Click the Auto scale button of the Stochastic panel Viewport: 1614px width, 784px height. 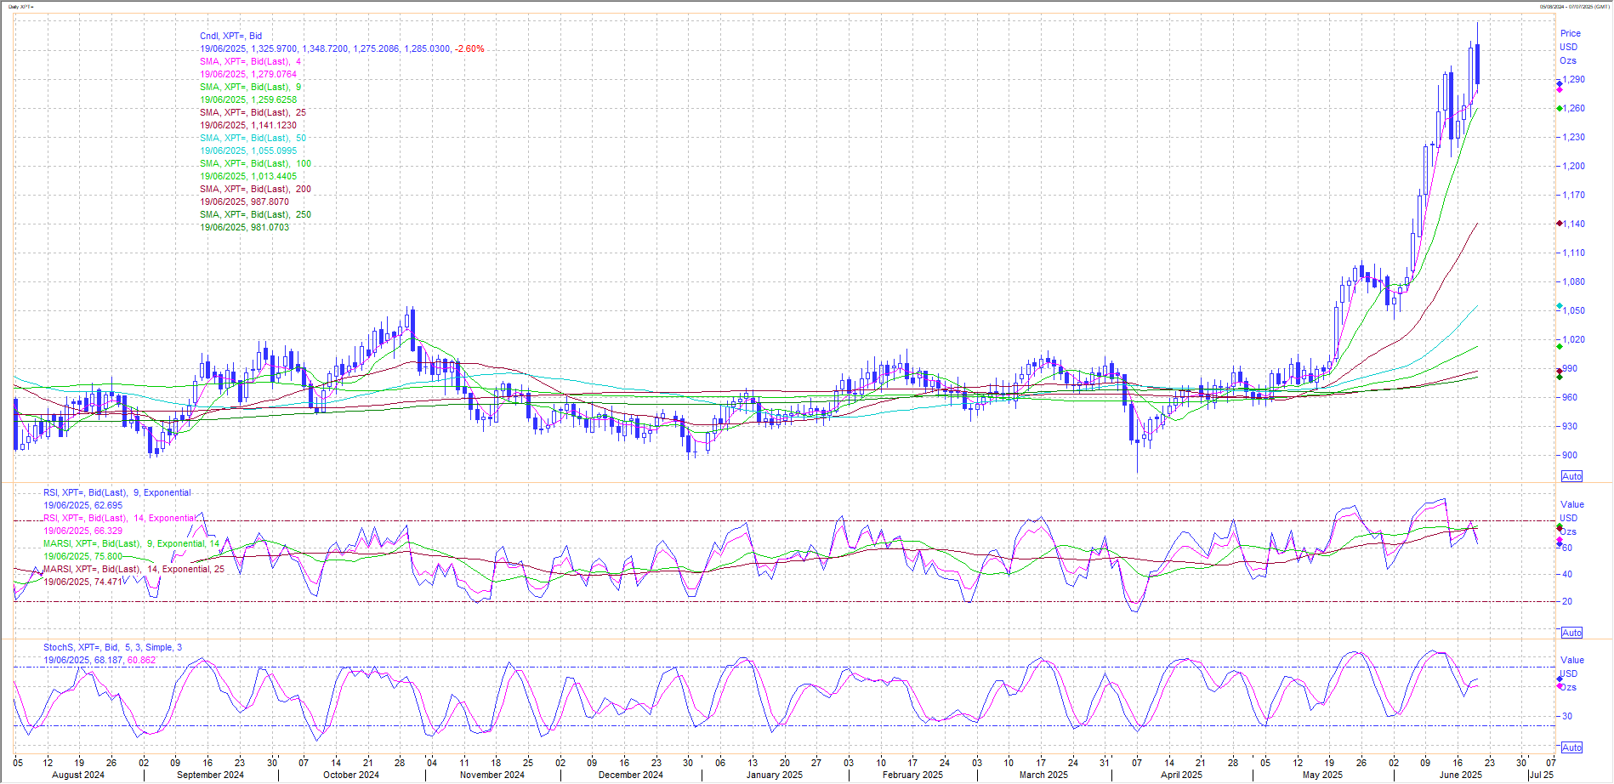(x=1571, y=747)
